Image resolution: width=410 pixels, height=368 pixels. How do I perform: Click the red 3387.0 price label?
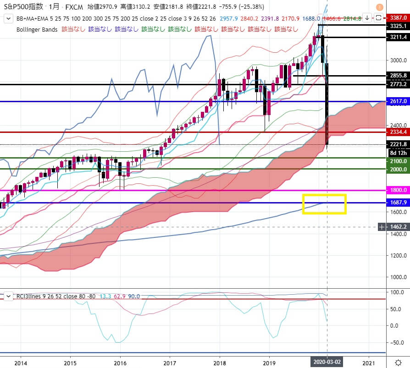tap(398, 18)
